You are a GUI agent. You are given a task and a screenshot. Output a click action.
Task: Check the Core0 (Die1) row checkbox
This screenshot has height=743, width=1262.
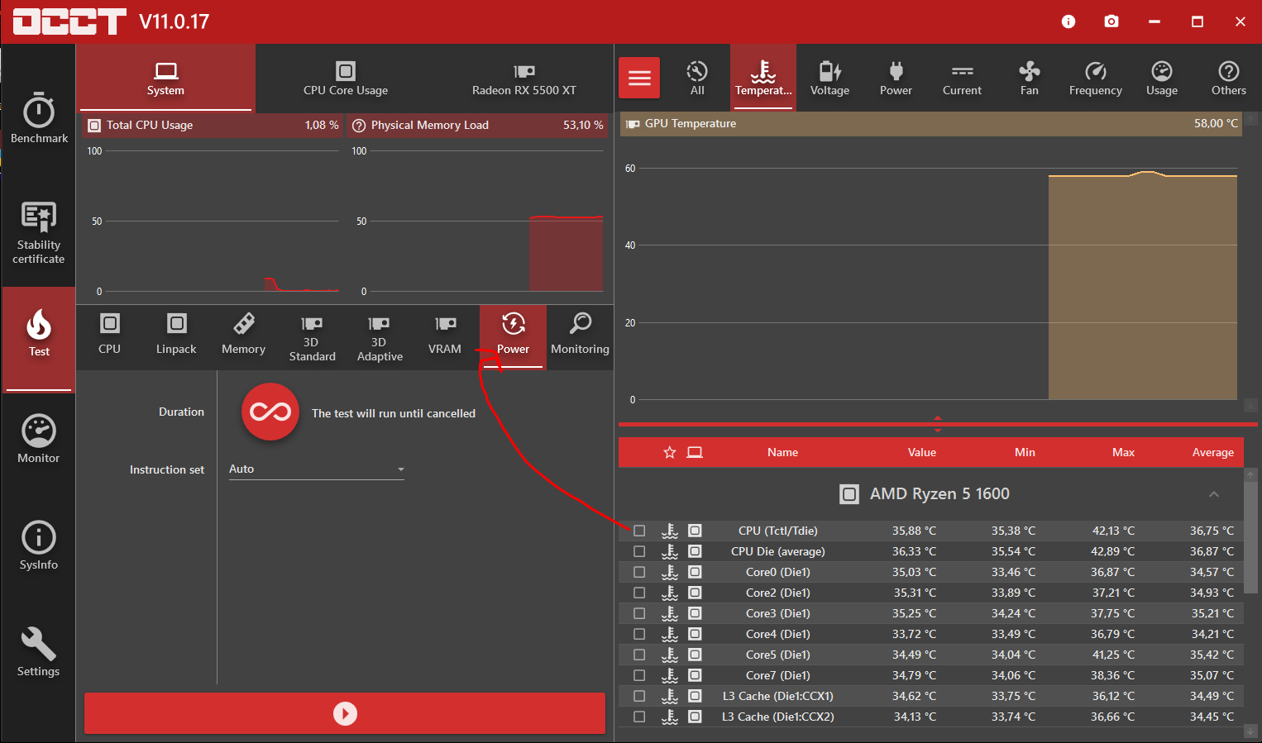[639, 572]
